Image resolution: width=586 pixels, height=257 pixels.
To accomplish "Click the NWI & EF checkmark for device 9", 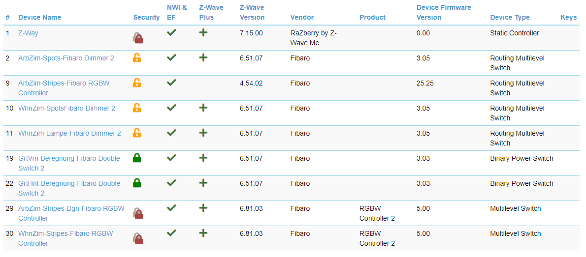I will tap(171, 83).
